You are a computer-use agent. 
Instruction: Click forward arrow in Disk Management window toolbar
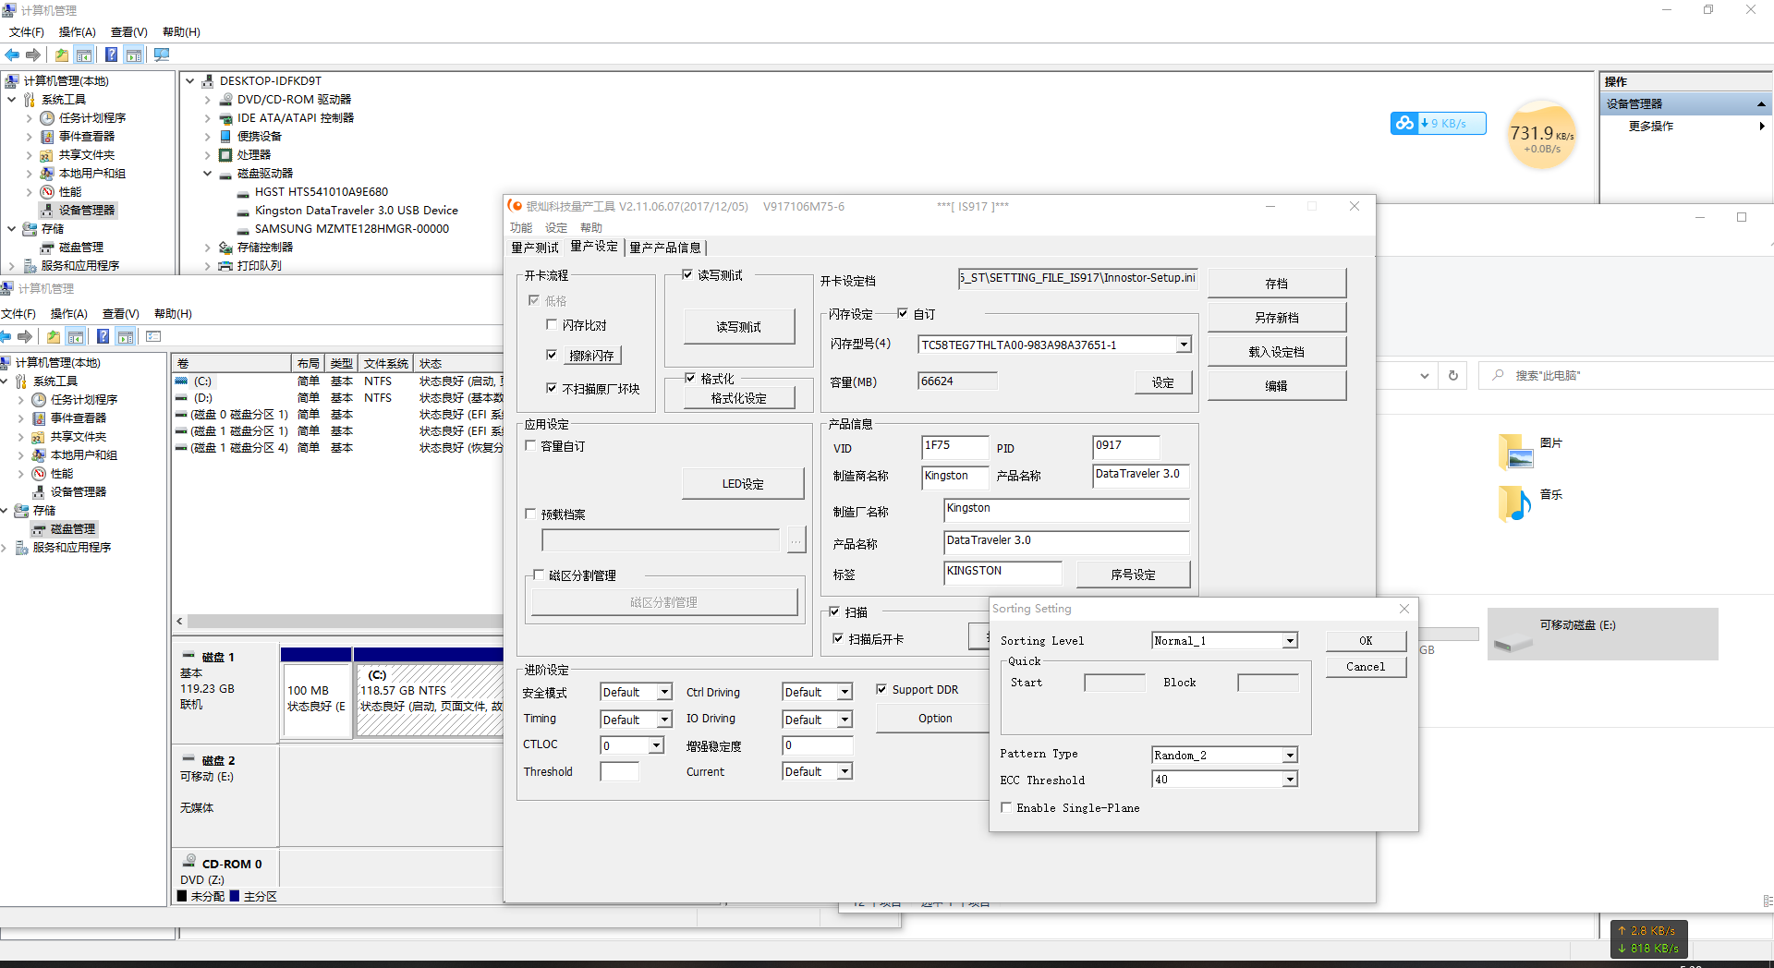(x=25, y=337)
